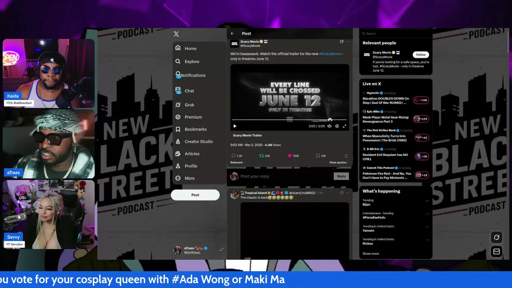Image resolution: width=512 pixels, height=288 pixels.
Task: Open the Articles icon in sidebar
Action: coord(178,154)
